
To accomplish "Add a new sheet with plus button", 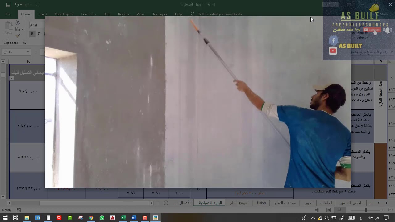I will pos(166,203).
